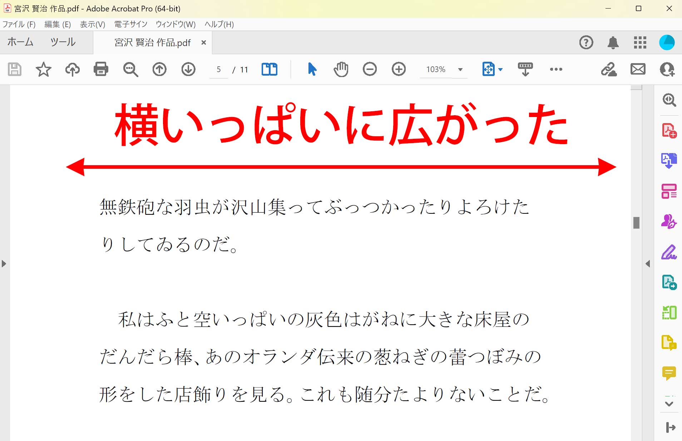Zoom out with the minus circle
The image size is (682, 441).
tap(370, 69)
